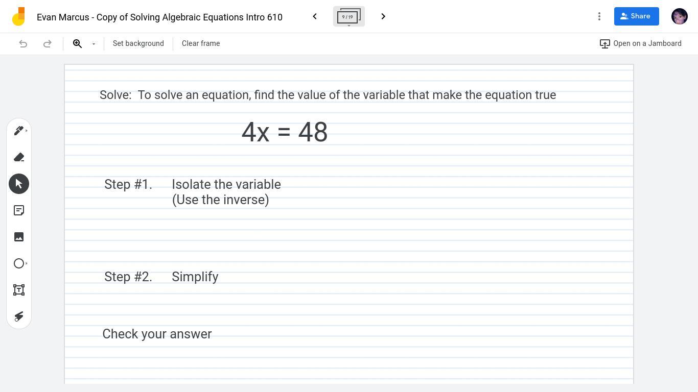The image size is (698, 392).
Task: Click the Share button
Action: click(637, 16)
